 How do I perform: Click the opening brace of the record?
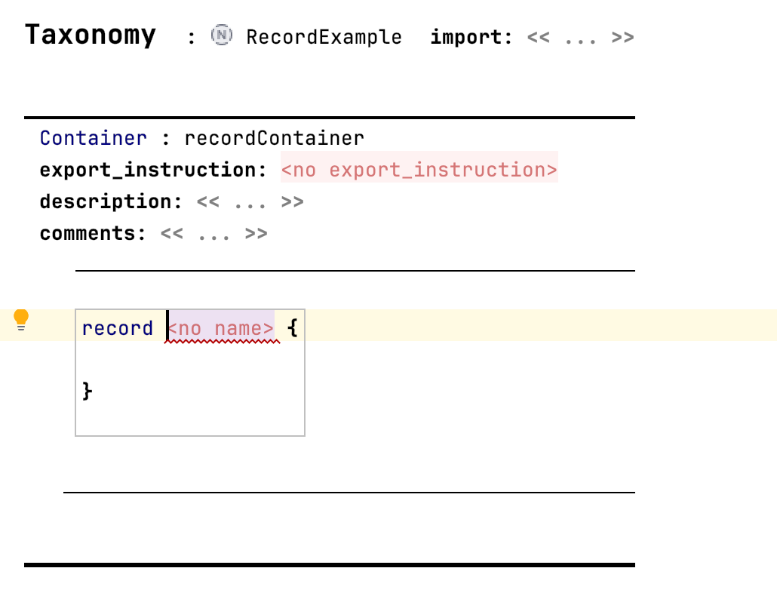coord(293,329)
